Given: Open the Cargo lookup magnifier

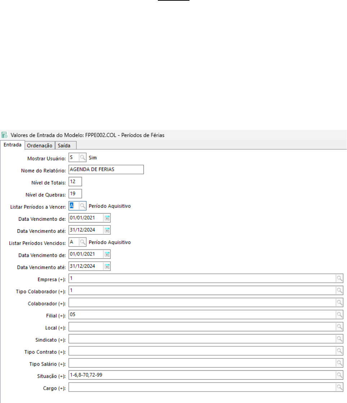Looking at the screenshot, I should click(339, 387).
